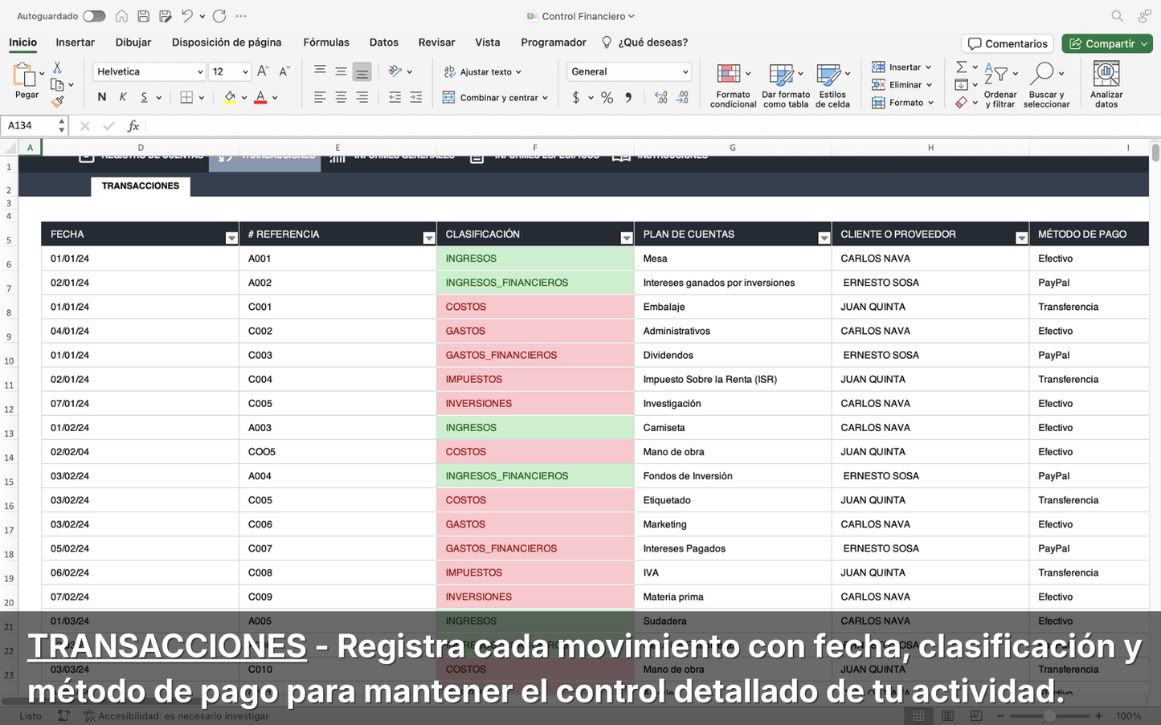Open the General number format dropdown

tap(628, 71)
